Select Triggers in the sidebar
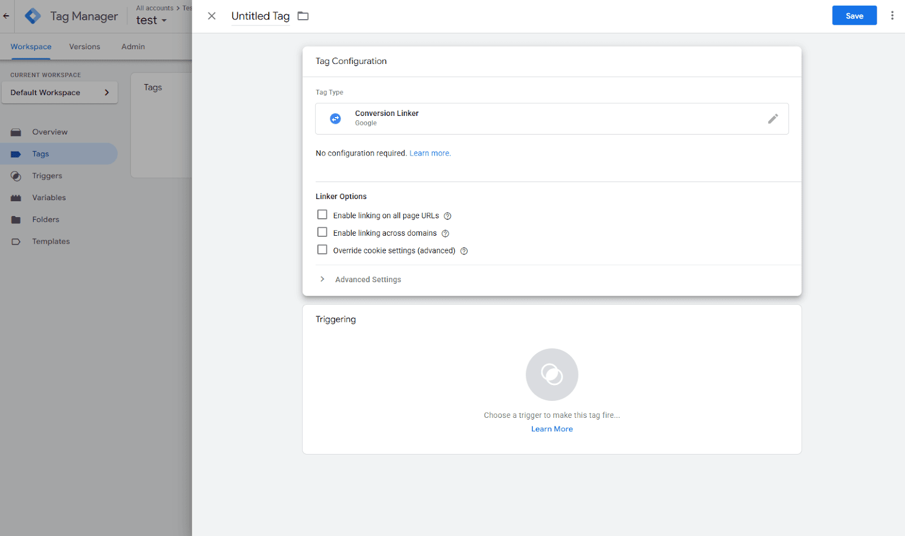905x536 pixels. pyautogui.click(x=46, y=176)
